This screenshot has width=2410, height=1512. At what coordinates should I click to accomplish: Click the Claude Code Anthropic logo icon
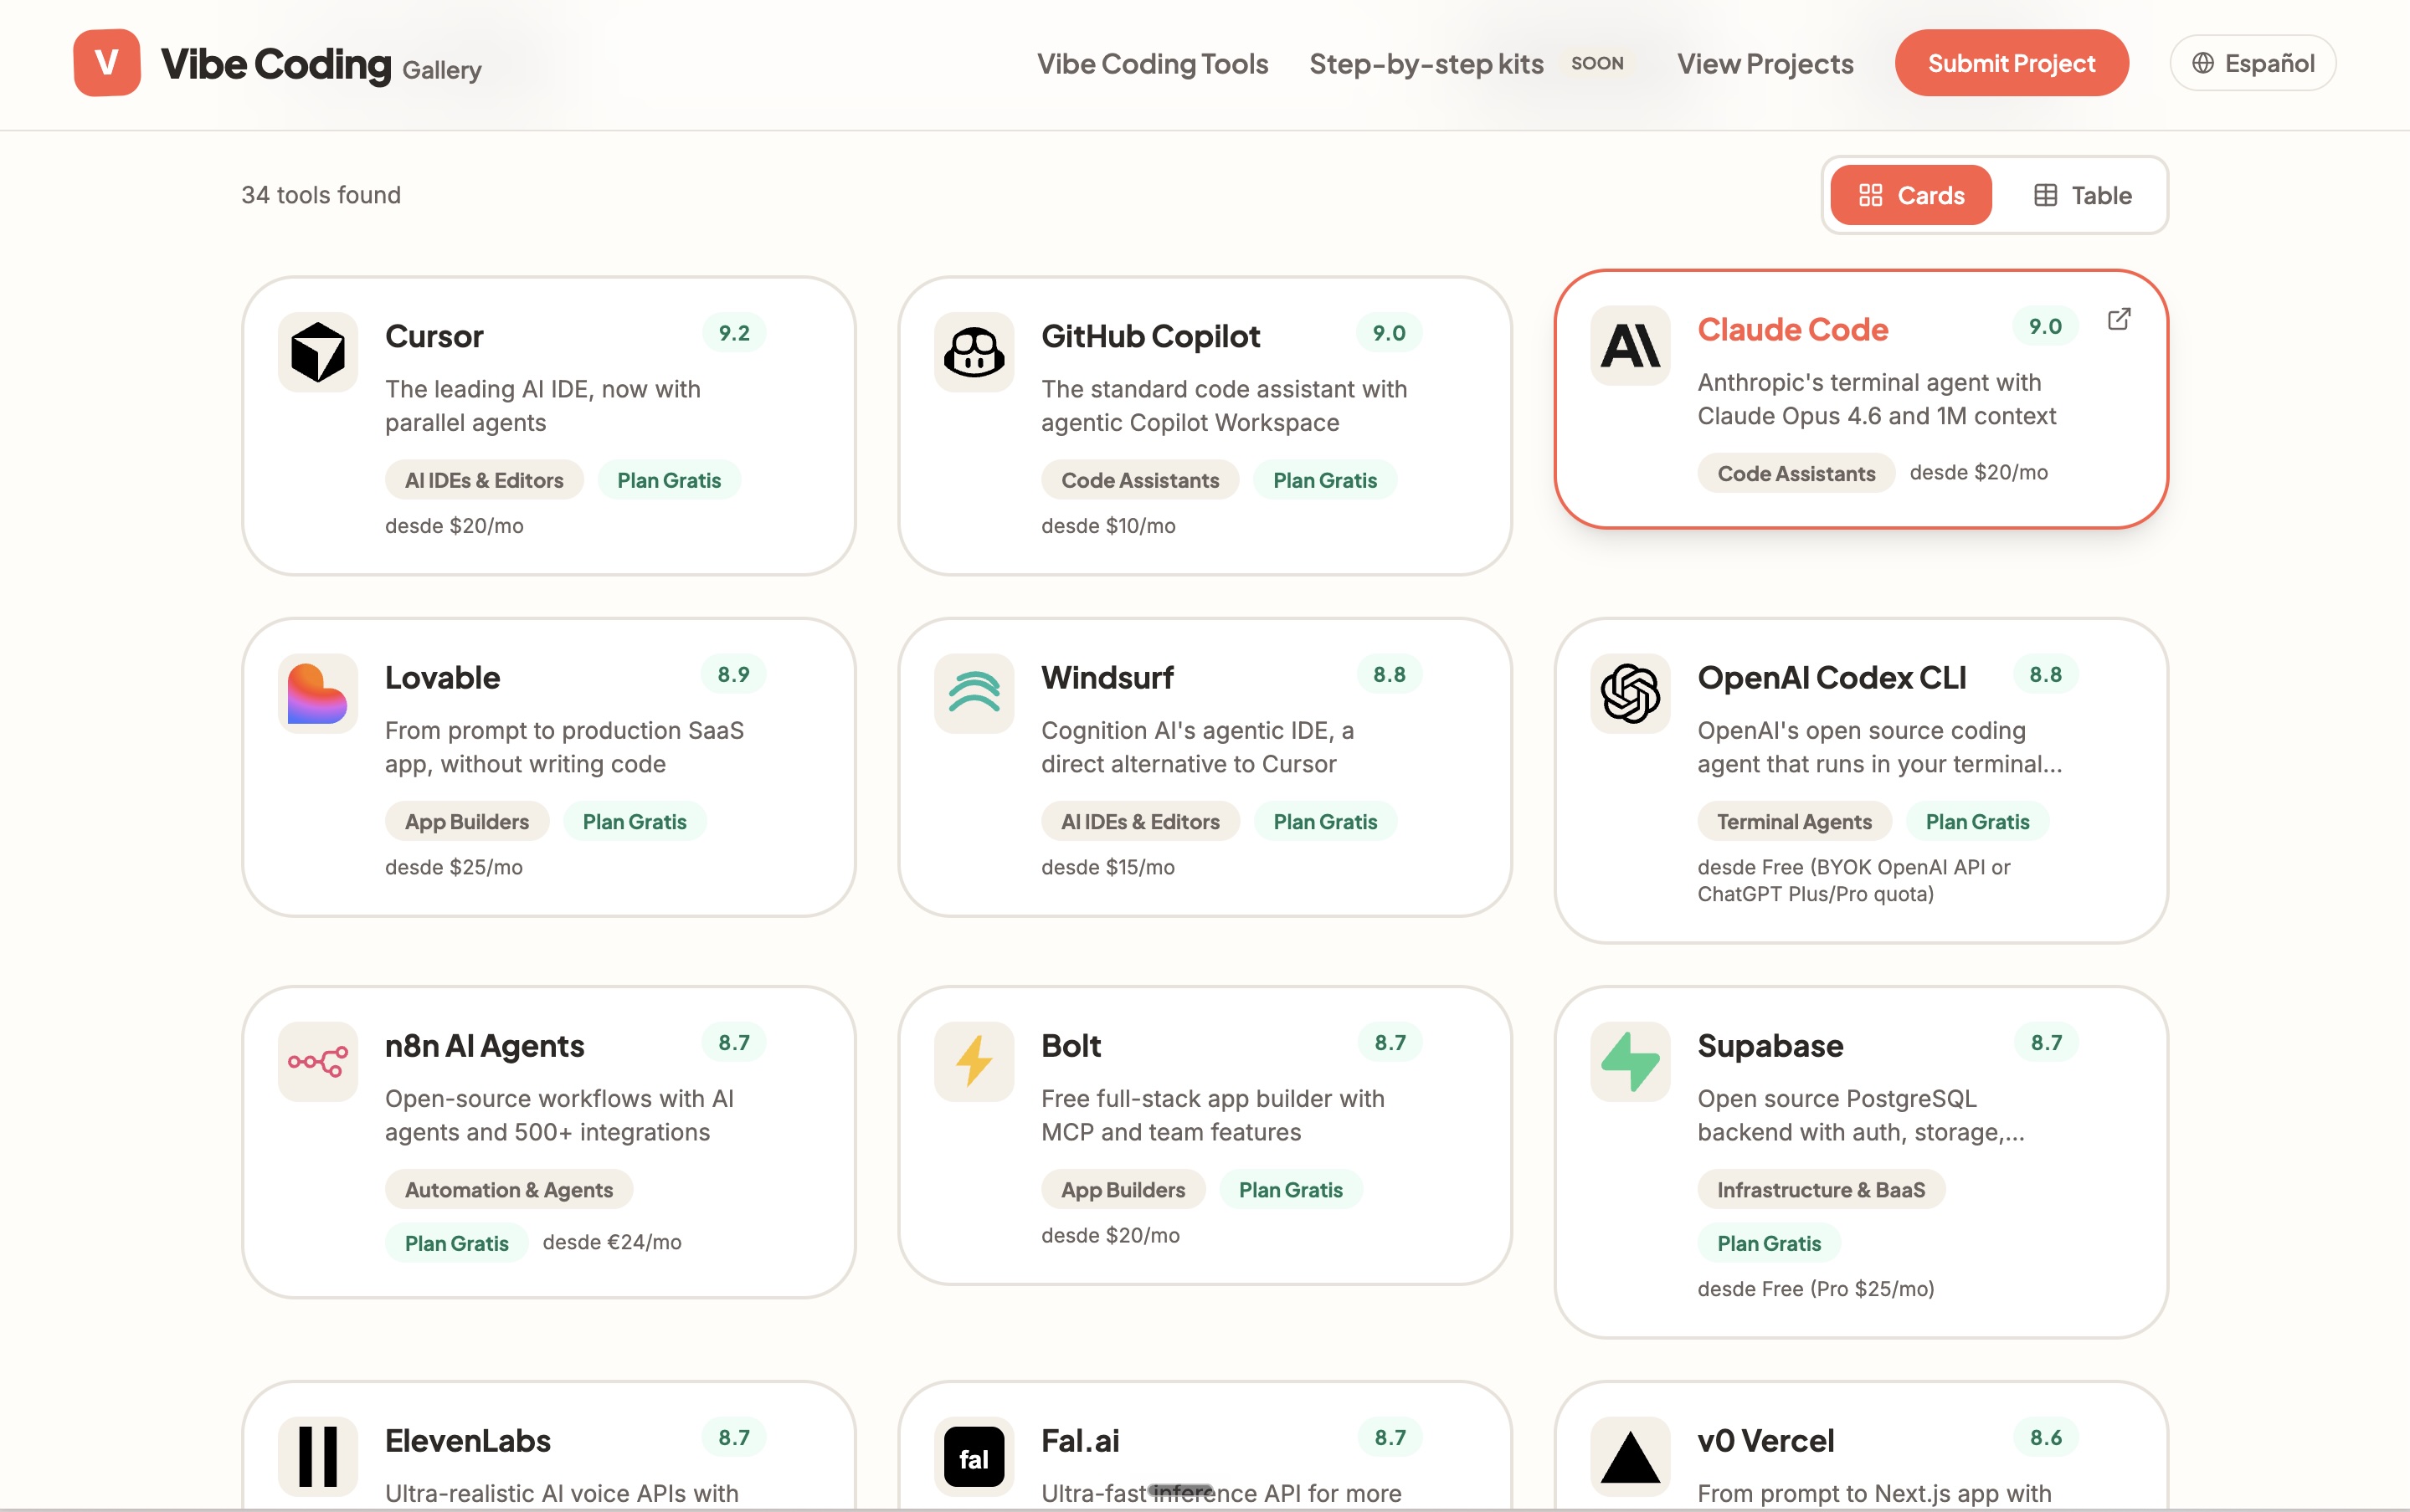click(1631, 345)
